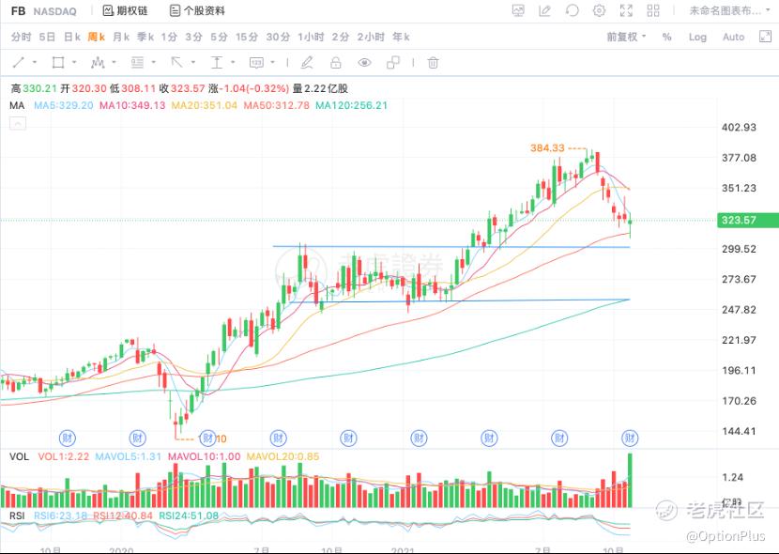Click the MA5:329.20 indicator label
Viewport: 779px width, 554px height.
(64, 105)
